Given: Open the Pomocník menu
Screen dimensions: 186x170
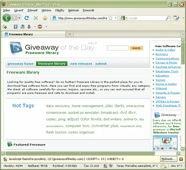Looking at the screenshot, I should click(x=88, y=10).
